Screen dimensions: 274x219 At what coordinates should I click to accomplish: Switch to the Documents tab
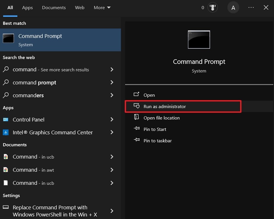pyautogui.click(x=54, y=7)
